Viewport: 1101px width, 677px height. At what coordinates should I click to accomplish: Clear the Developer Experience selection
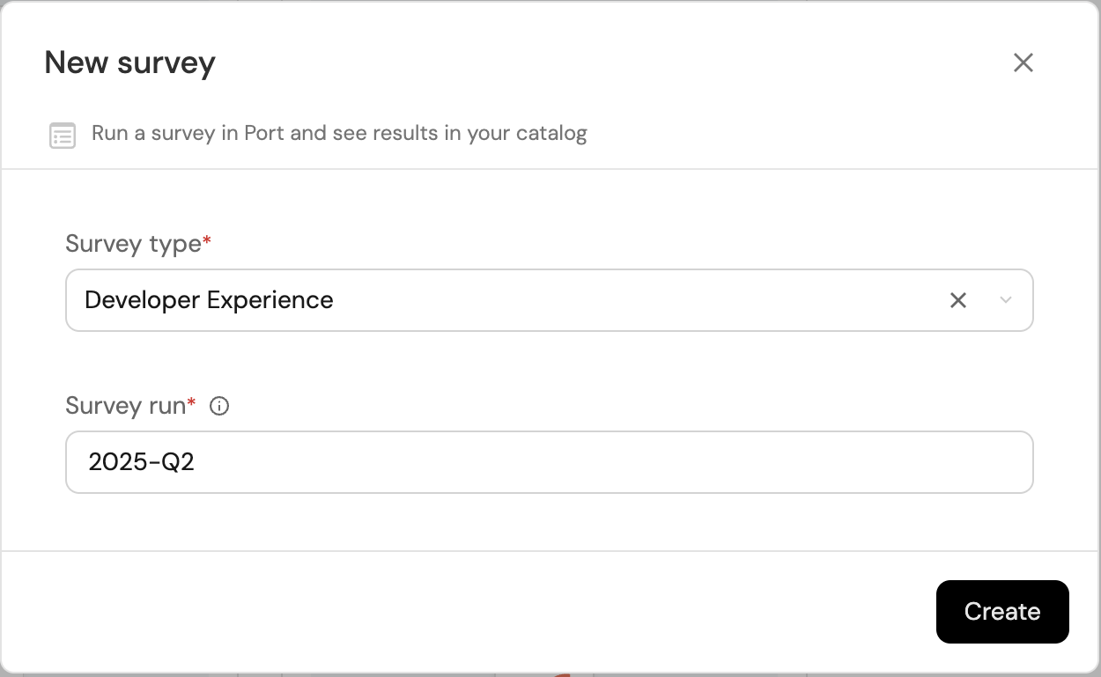[958, 300]
